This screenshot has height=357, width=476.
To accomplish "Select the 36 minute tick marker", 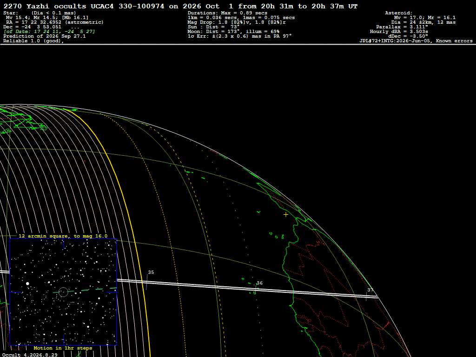I will click(259, 283).
